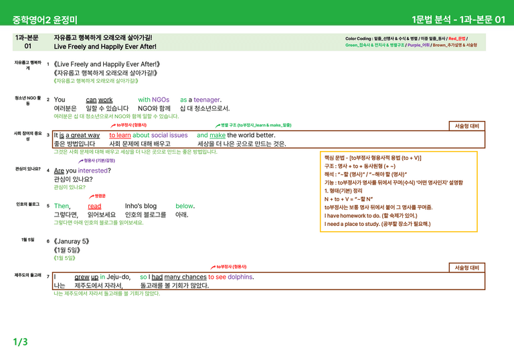Click the Korean text '인호의 블로그를'
The width and height of the screenshot is (514, 363).
point(145,215)
